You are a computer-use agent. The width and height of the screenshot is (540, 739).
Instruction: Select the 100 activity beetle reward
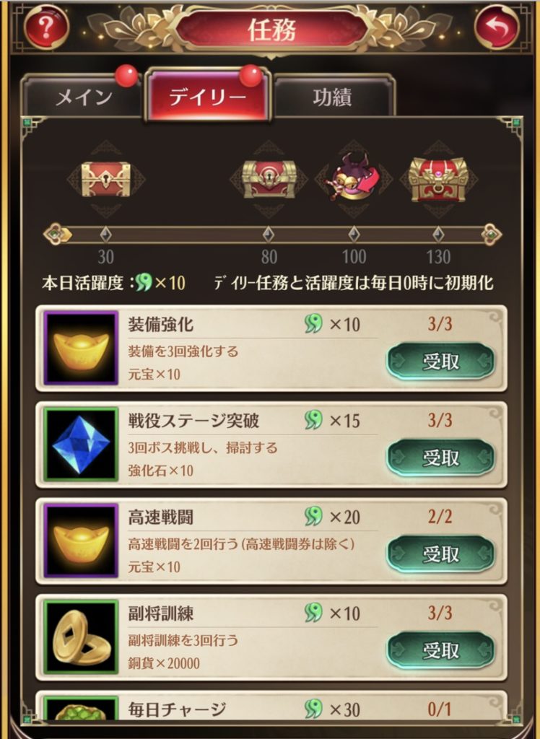pos(354,178)
